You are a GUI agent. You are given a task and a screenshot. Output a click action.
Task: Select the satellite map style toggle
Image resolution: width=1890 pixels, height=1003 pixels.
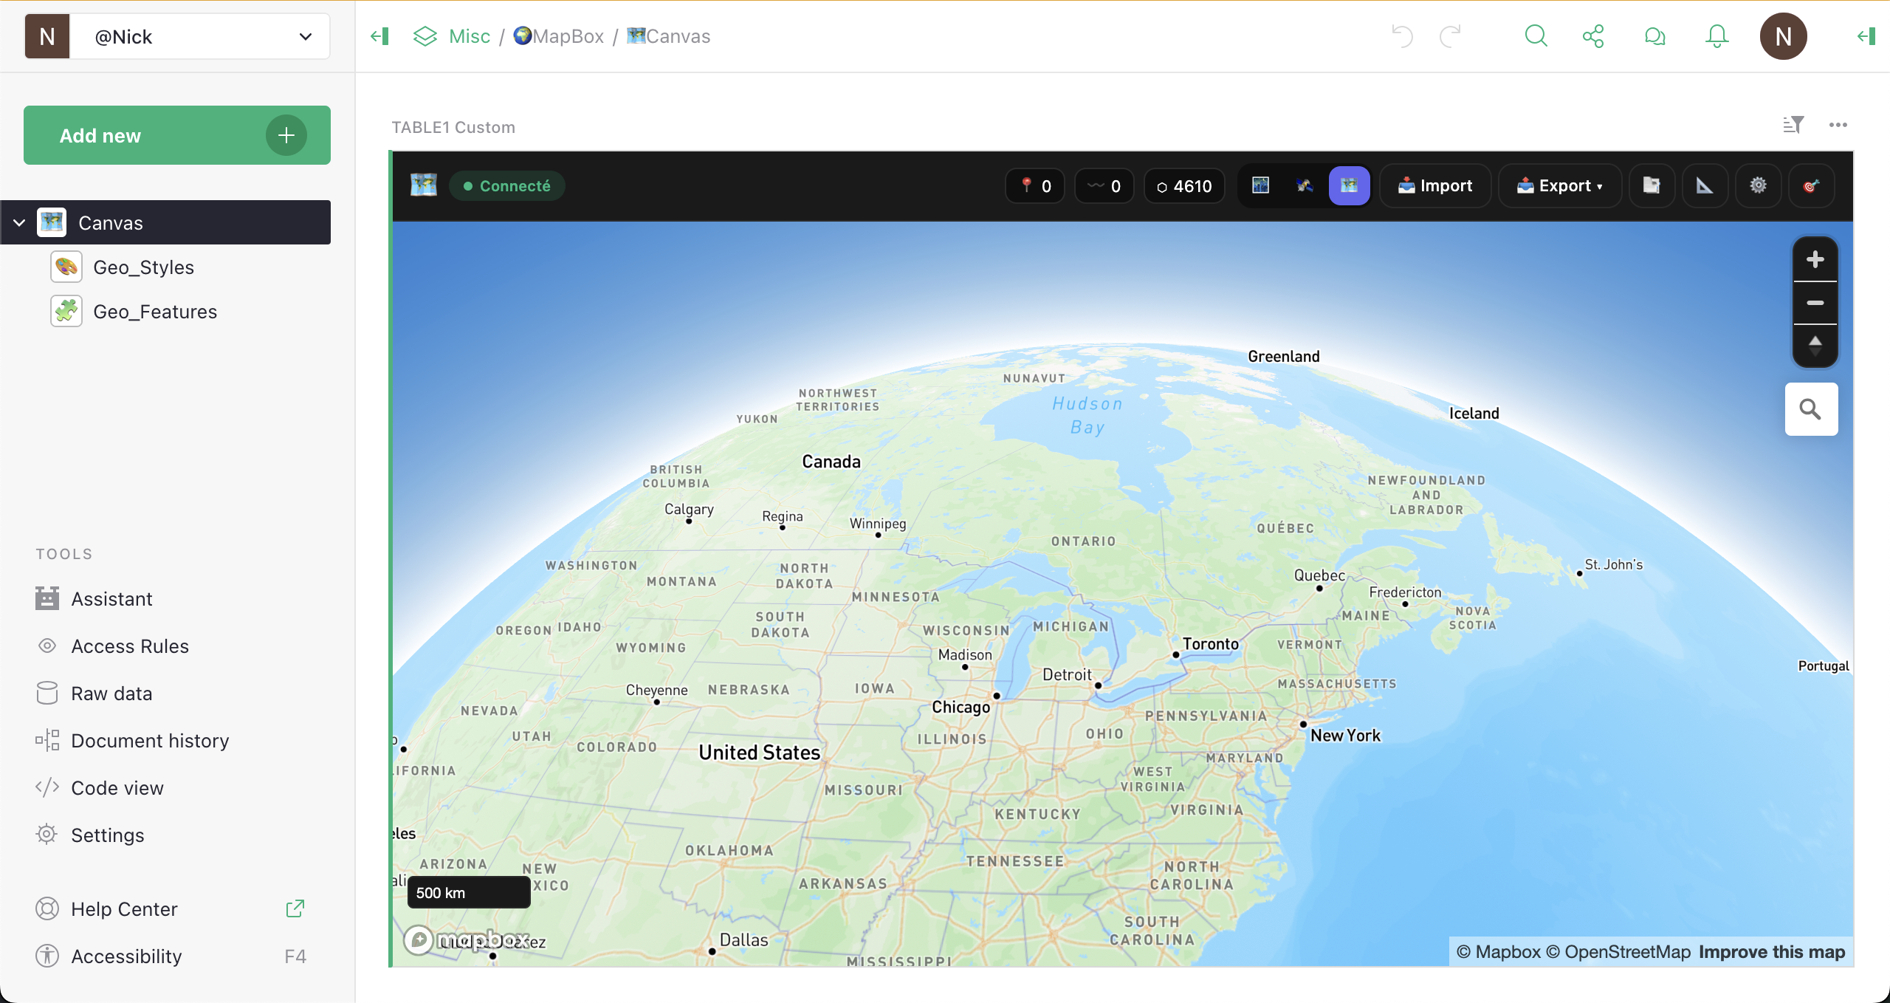click(x=1304, y=185)
